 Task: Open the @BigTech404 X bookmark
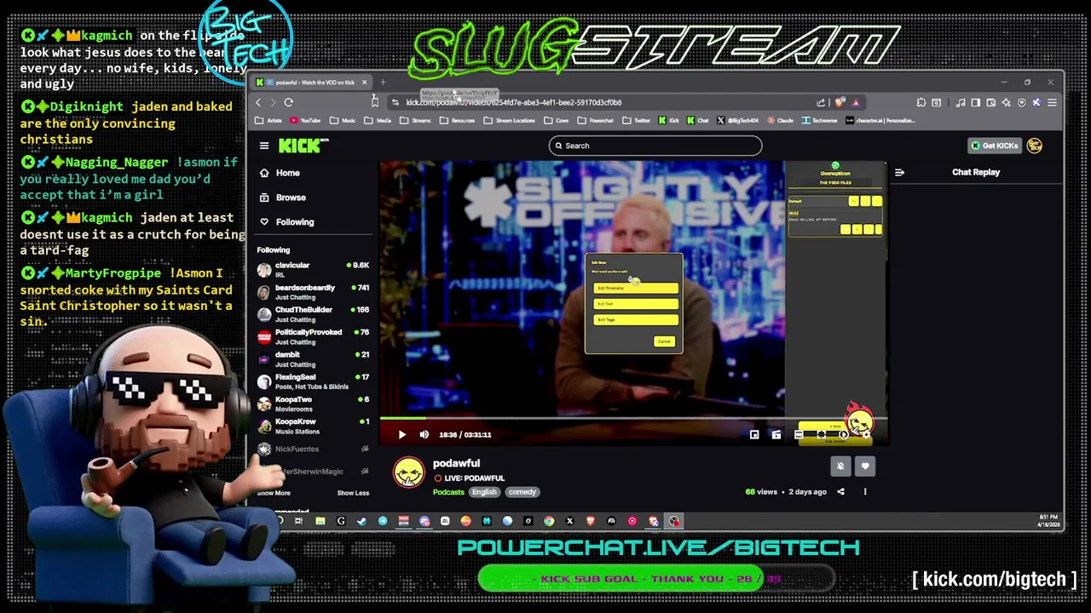[738, 121]
